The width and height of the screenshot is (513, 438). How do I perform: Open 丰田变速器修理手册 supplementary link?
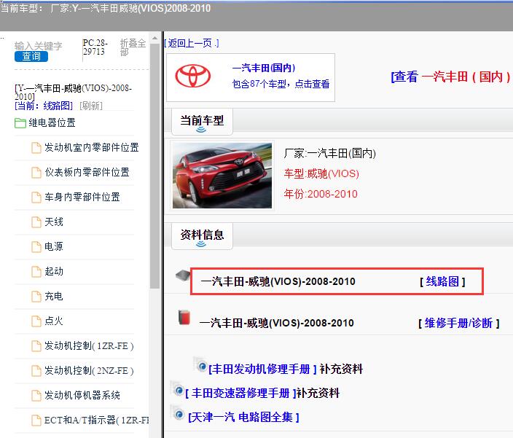[240, 393]
